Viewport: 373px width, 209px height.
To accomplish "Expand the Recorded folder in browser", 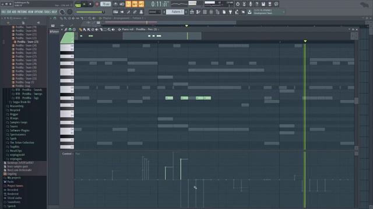I will click(13, 190).
